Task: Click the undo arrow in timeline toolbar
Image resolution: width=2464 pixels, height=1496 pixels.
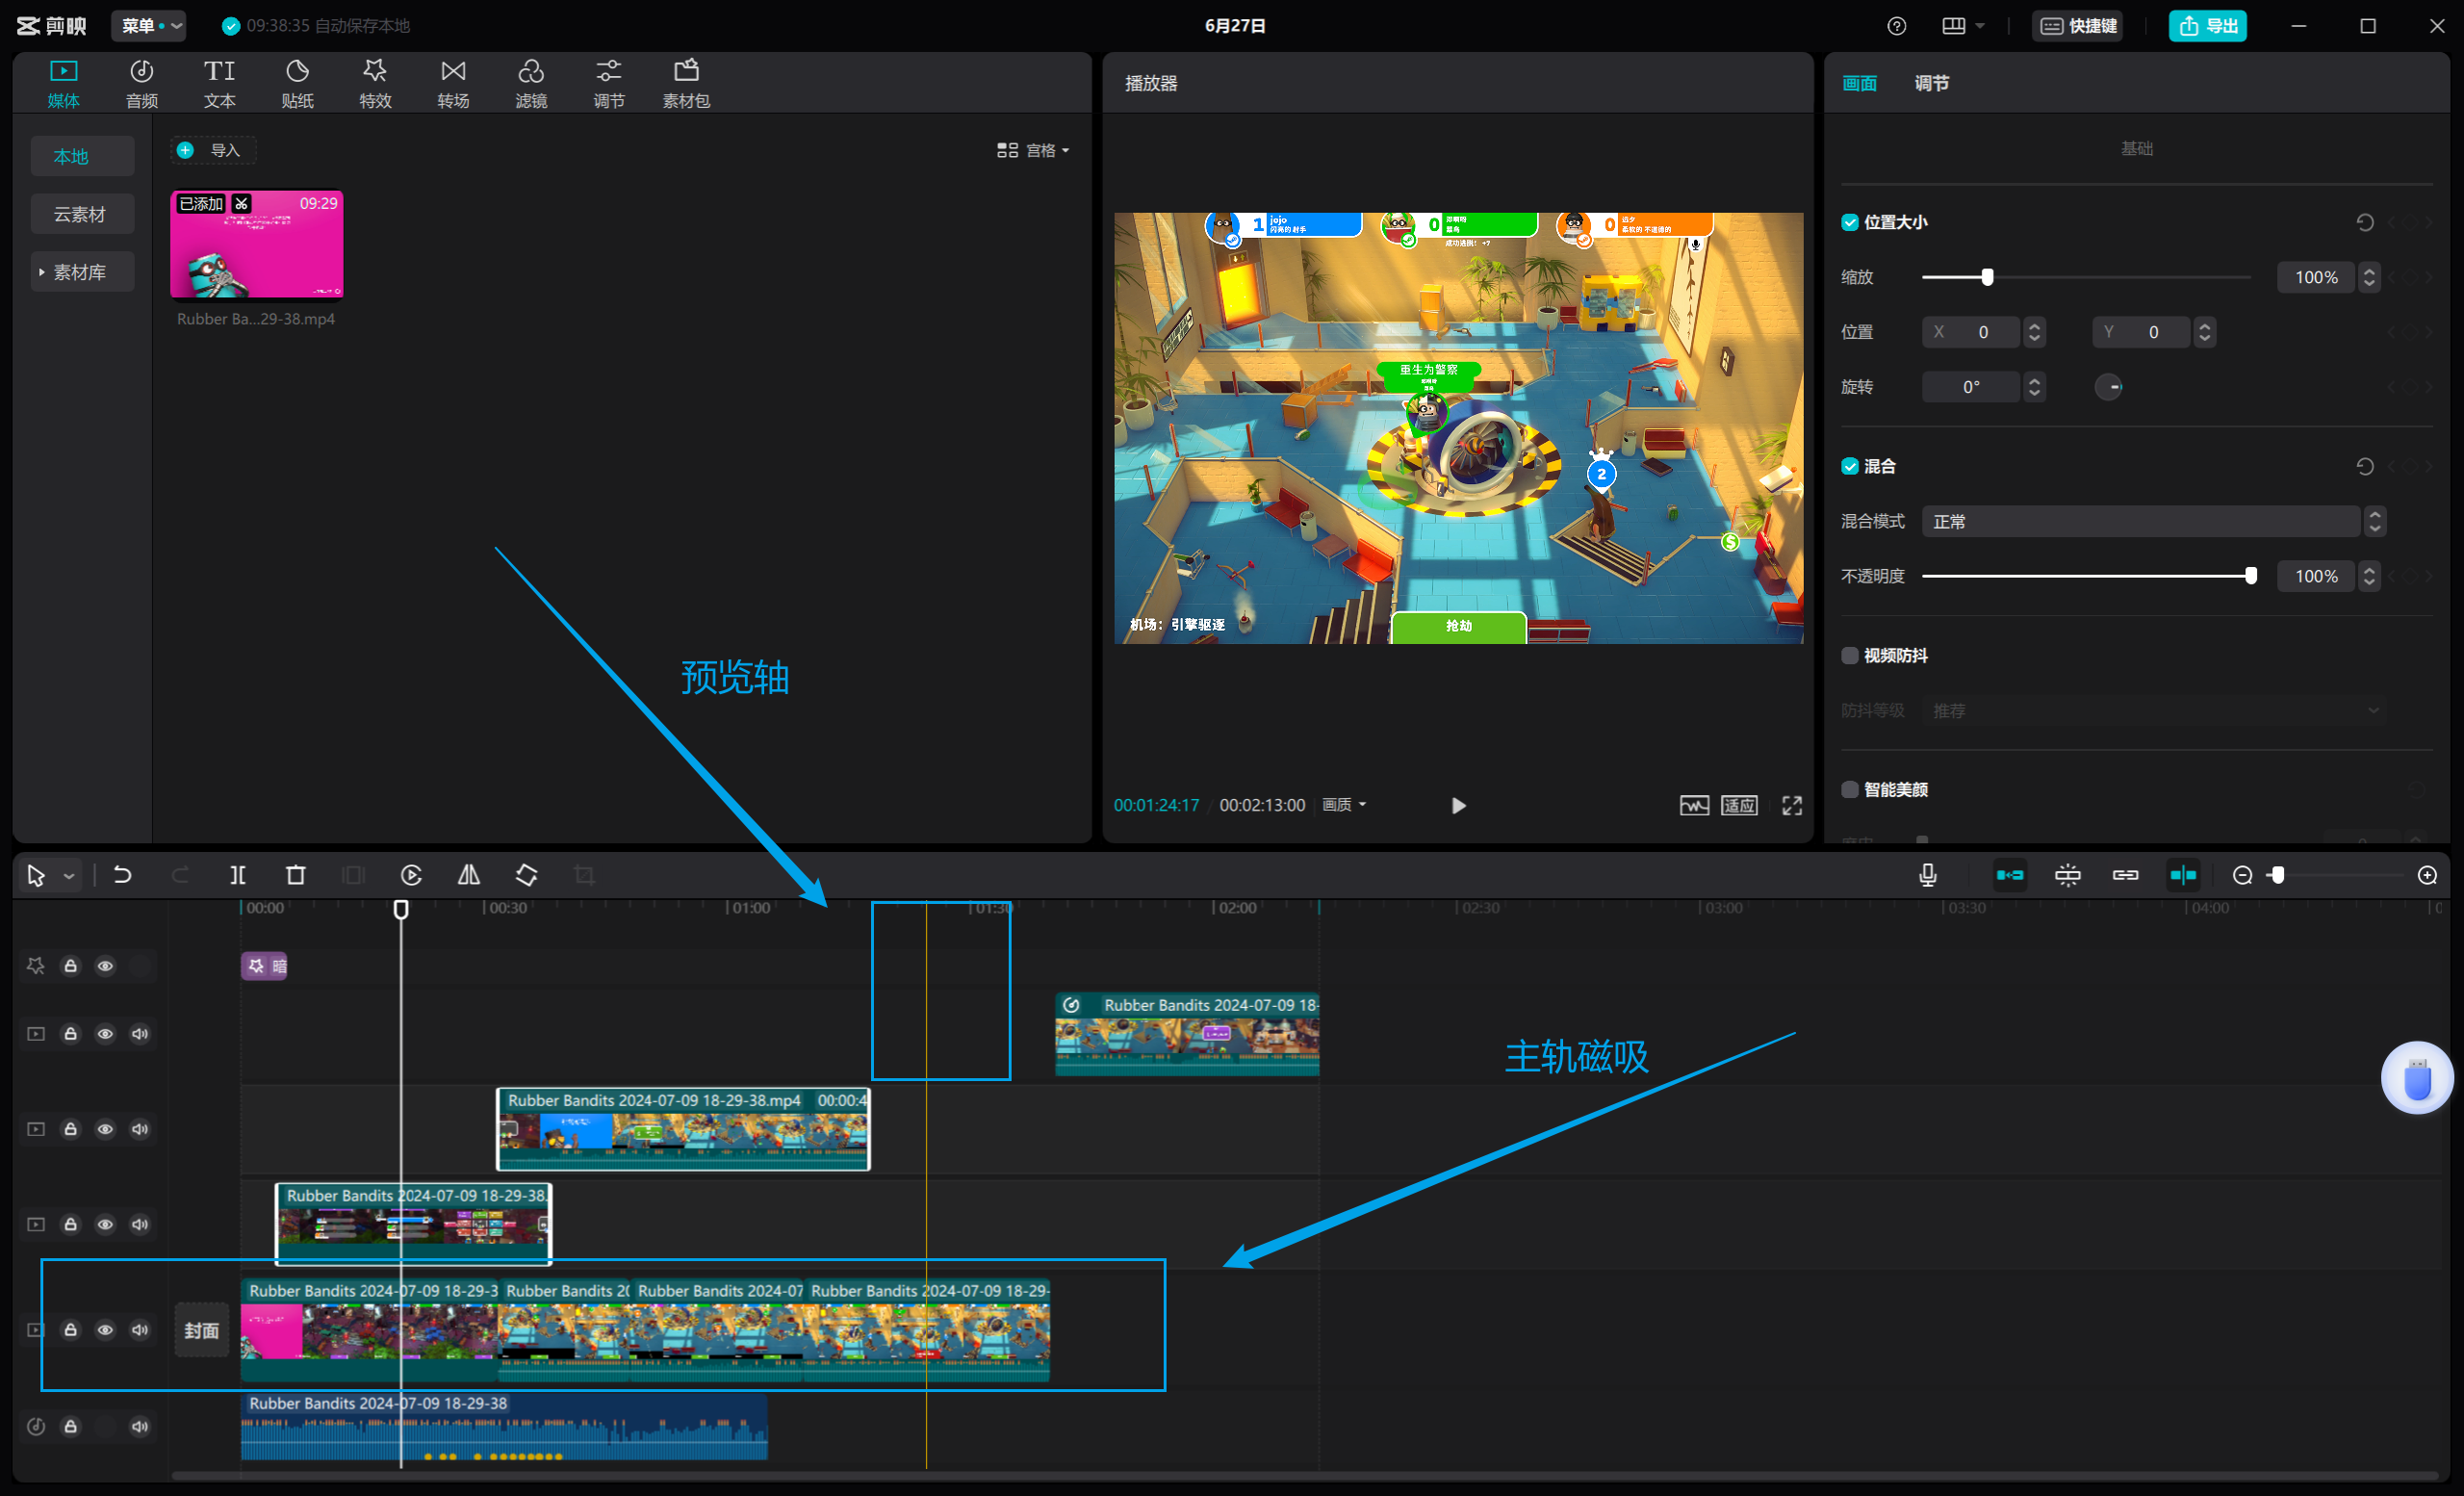Action: coord(122,875)
